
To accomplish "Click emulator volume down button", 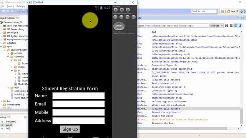I will (x=116, y=10).
